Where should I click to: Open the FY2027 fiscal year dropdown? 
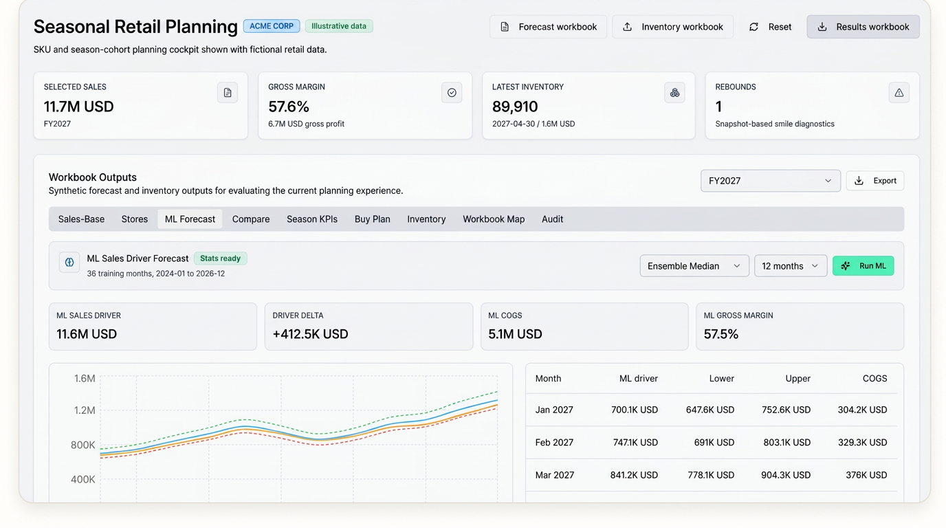(x=770, y=181)
